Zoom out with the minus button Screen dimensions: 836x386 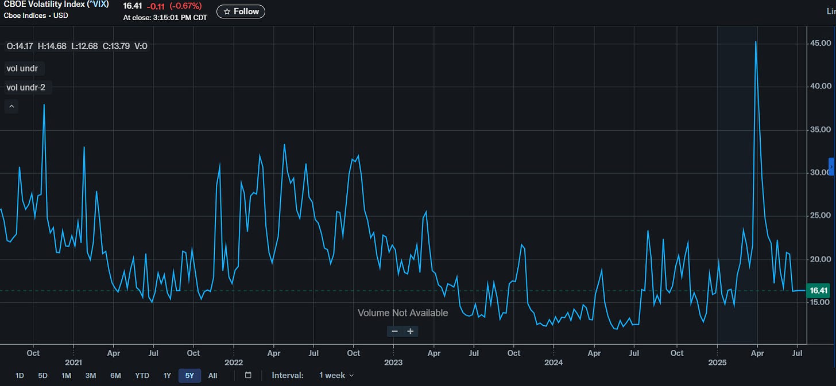pos(394,331)
